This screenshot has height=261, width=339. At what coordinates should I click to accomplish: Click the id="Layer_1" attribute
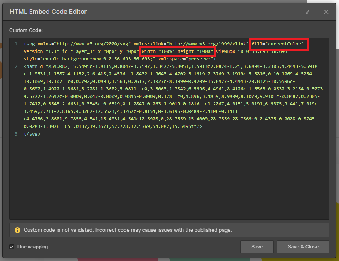point(79,51)
